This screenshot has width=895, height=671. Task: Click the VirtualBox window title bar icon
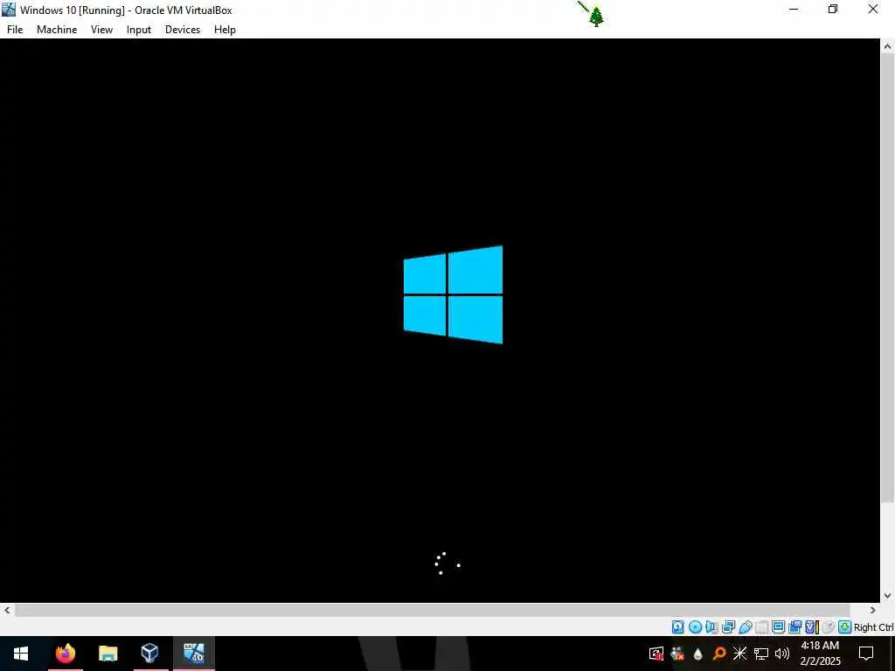point(9,9)
